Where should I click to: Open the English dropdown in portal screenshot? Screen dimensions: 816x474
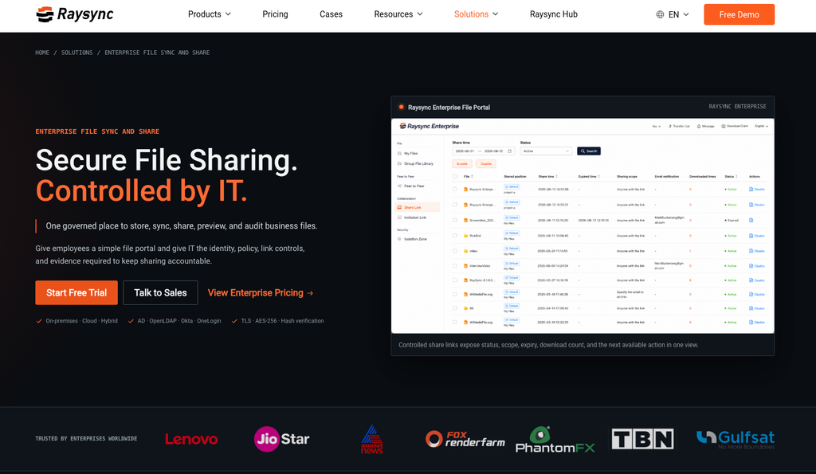tap(761, 126)
